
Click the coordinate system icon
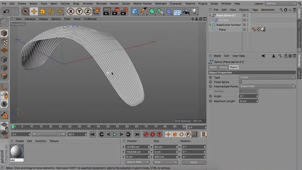(96, 11)
